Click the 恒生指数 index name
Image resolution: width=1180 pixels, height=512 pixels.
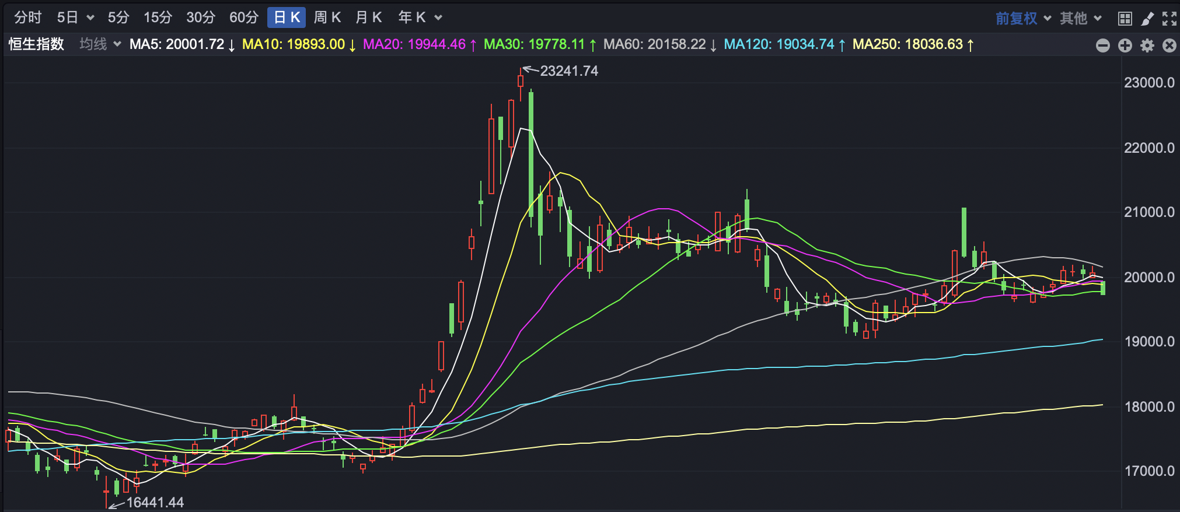click(x=36, y=44)
